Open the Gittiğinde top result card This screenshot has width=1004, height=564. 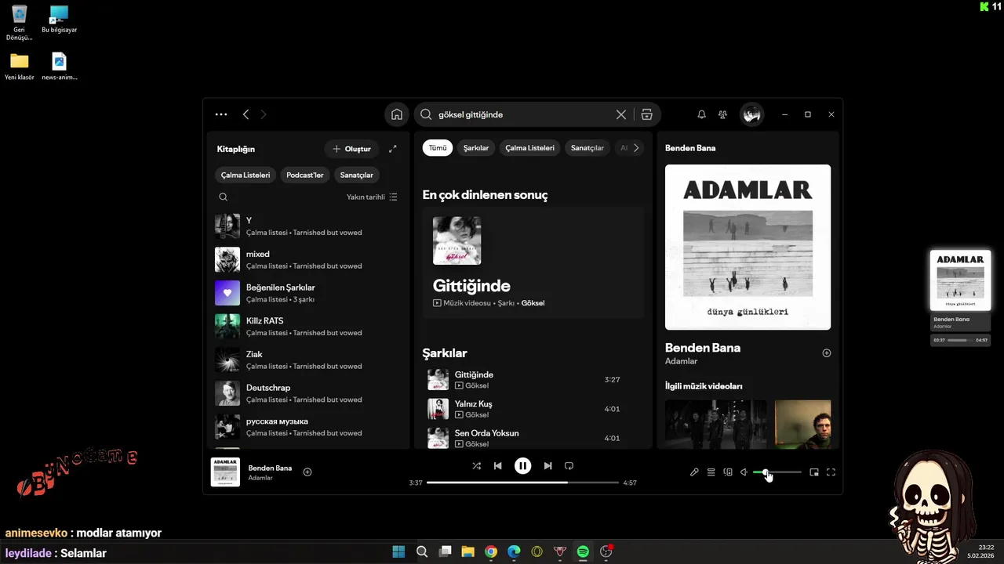coord(533,262)
